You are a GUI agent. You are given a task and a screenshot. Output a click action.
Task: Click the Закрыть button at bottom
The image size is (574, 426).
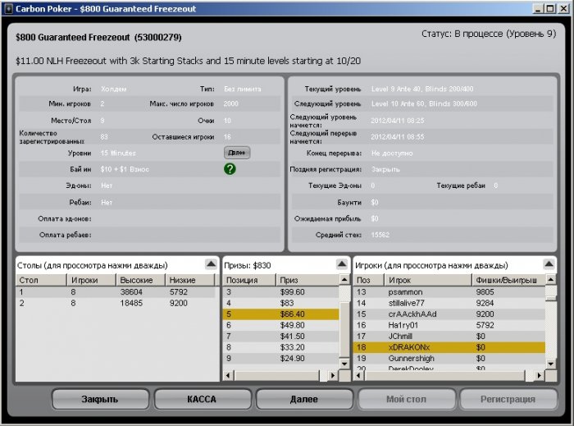click(100, 399)
